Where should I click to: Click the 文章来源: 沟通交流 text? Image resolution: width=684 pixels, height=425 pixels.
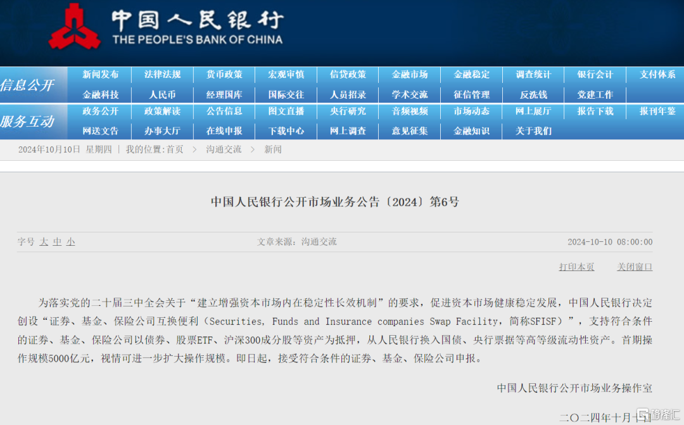coord(296,242)
